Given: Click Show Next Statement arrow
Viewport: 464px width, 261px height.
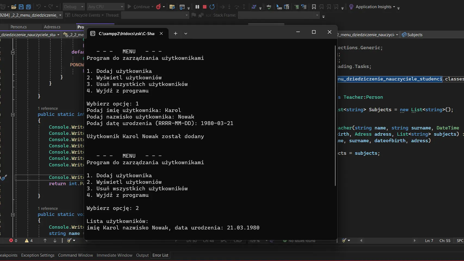Looking at the screenshot, I should tap(222, 7).
